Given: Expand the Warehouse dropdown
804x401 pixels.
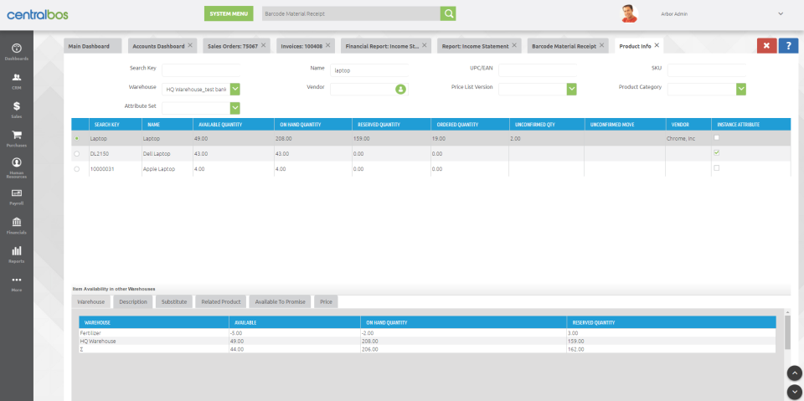Looking at the screenshot, I should [234, 90].
